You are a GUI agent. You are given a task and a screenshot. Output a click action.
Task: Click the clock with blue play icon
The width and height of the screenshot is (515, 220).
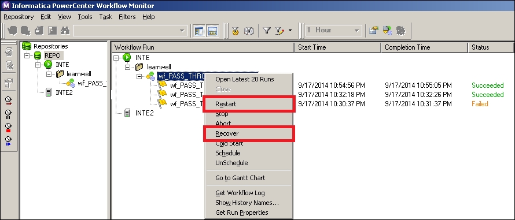coord(9,141)
